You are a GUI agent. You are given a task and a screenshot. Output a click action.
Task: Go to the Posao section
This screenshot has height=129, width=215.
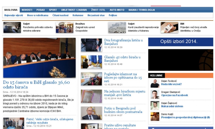click(x=40, y=10)
